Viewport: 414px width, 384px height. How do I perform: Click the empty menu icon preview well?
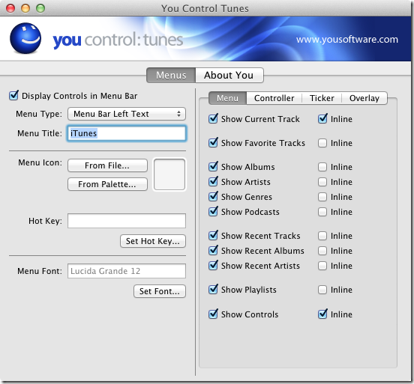click(x=169, y=174)
